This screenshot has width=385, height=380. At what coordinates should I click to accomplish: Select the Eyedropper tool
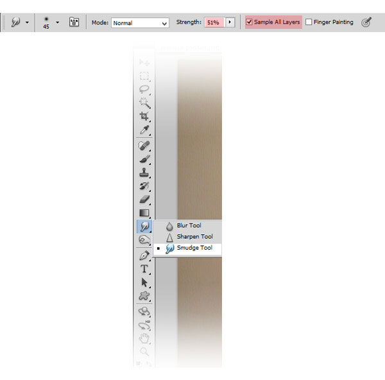[x=144, y=130]
